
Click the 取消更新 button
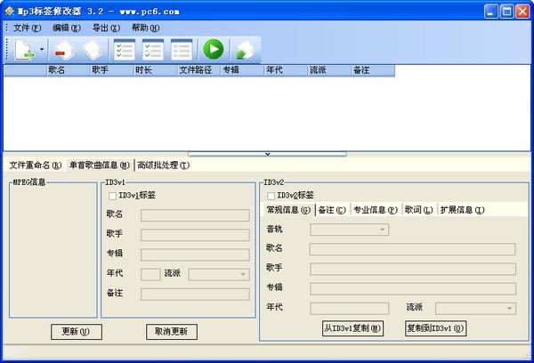(x=171, y=331)
